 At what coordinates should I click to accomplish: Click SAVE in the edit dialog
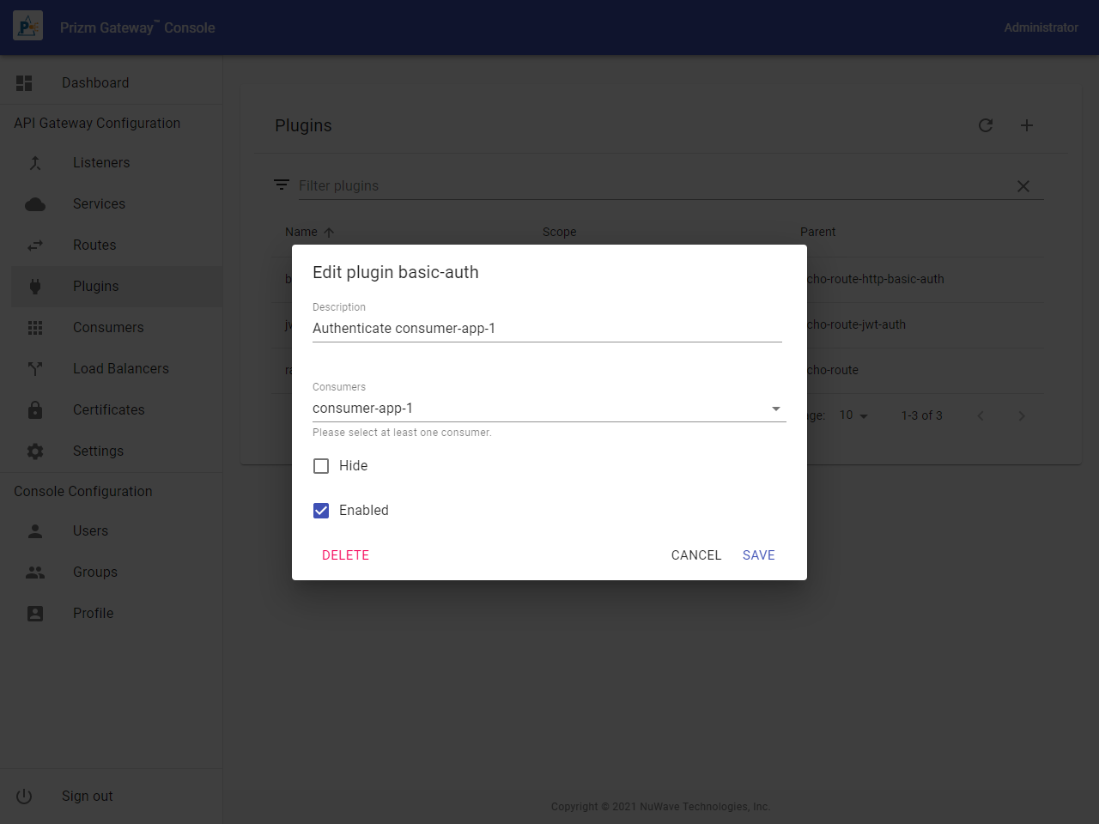[x=758, y=555]
